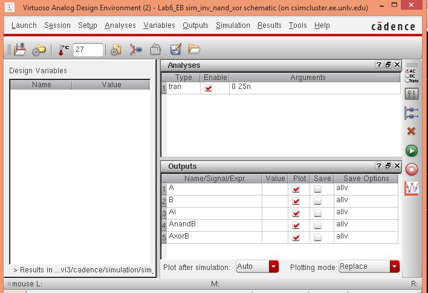Click the window title bar app icon
Screen dimensions: 428x293
10,7
